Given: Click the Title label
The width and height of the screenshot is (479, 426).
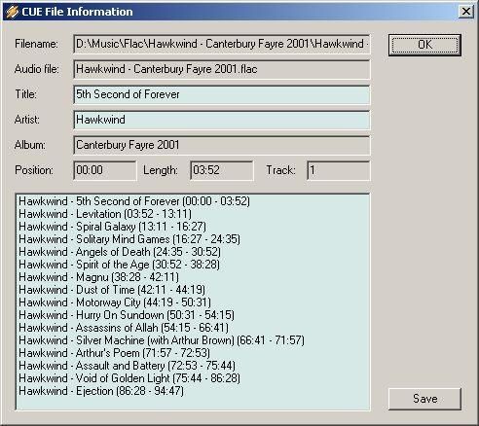Looking at the screenshot, I should pos(26,94).
